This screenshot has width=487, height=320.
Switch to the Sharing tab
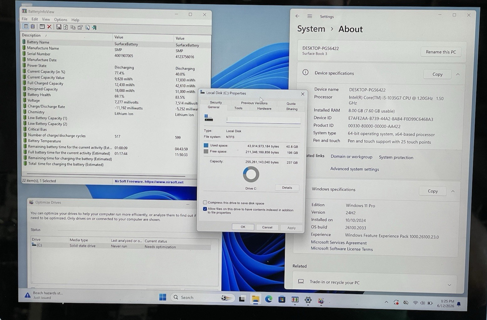(x=291, y=109)
